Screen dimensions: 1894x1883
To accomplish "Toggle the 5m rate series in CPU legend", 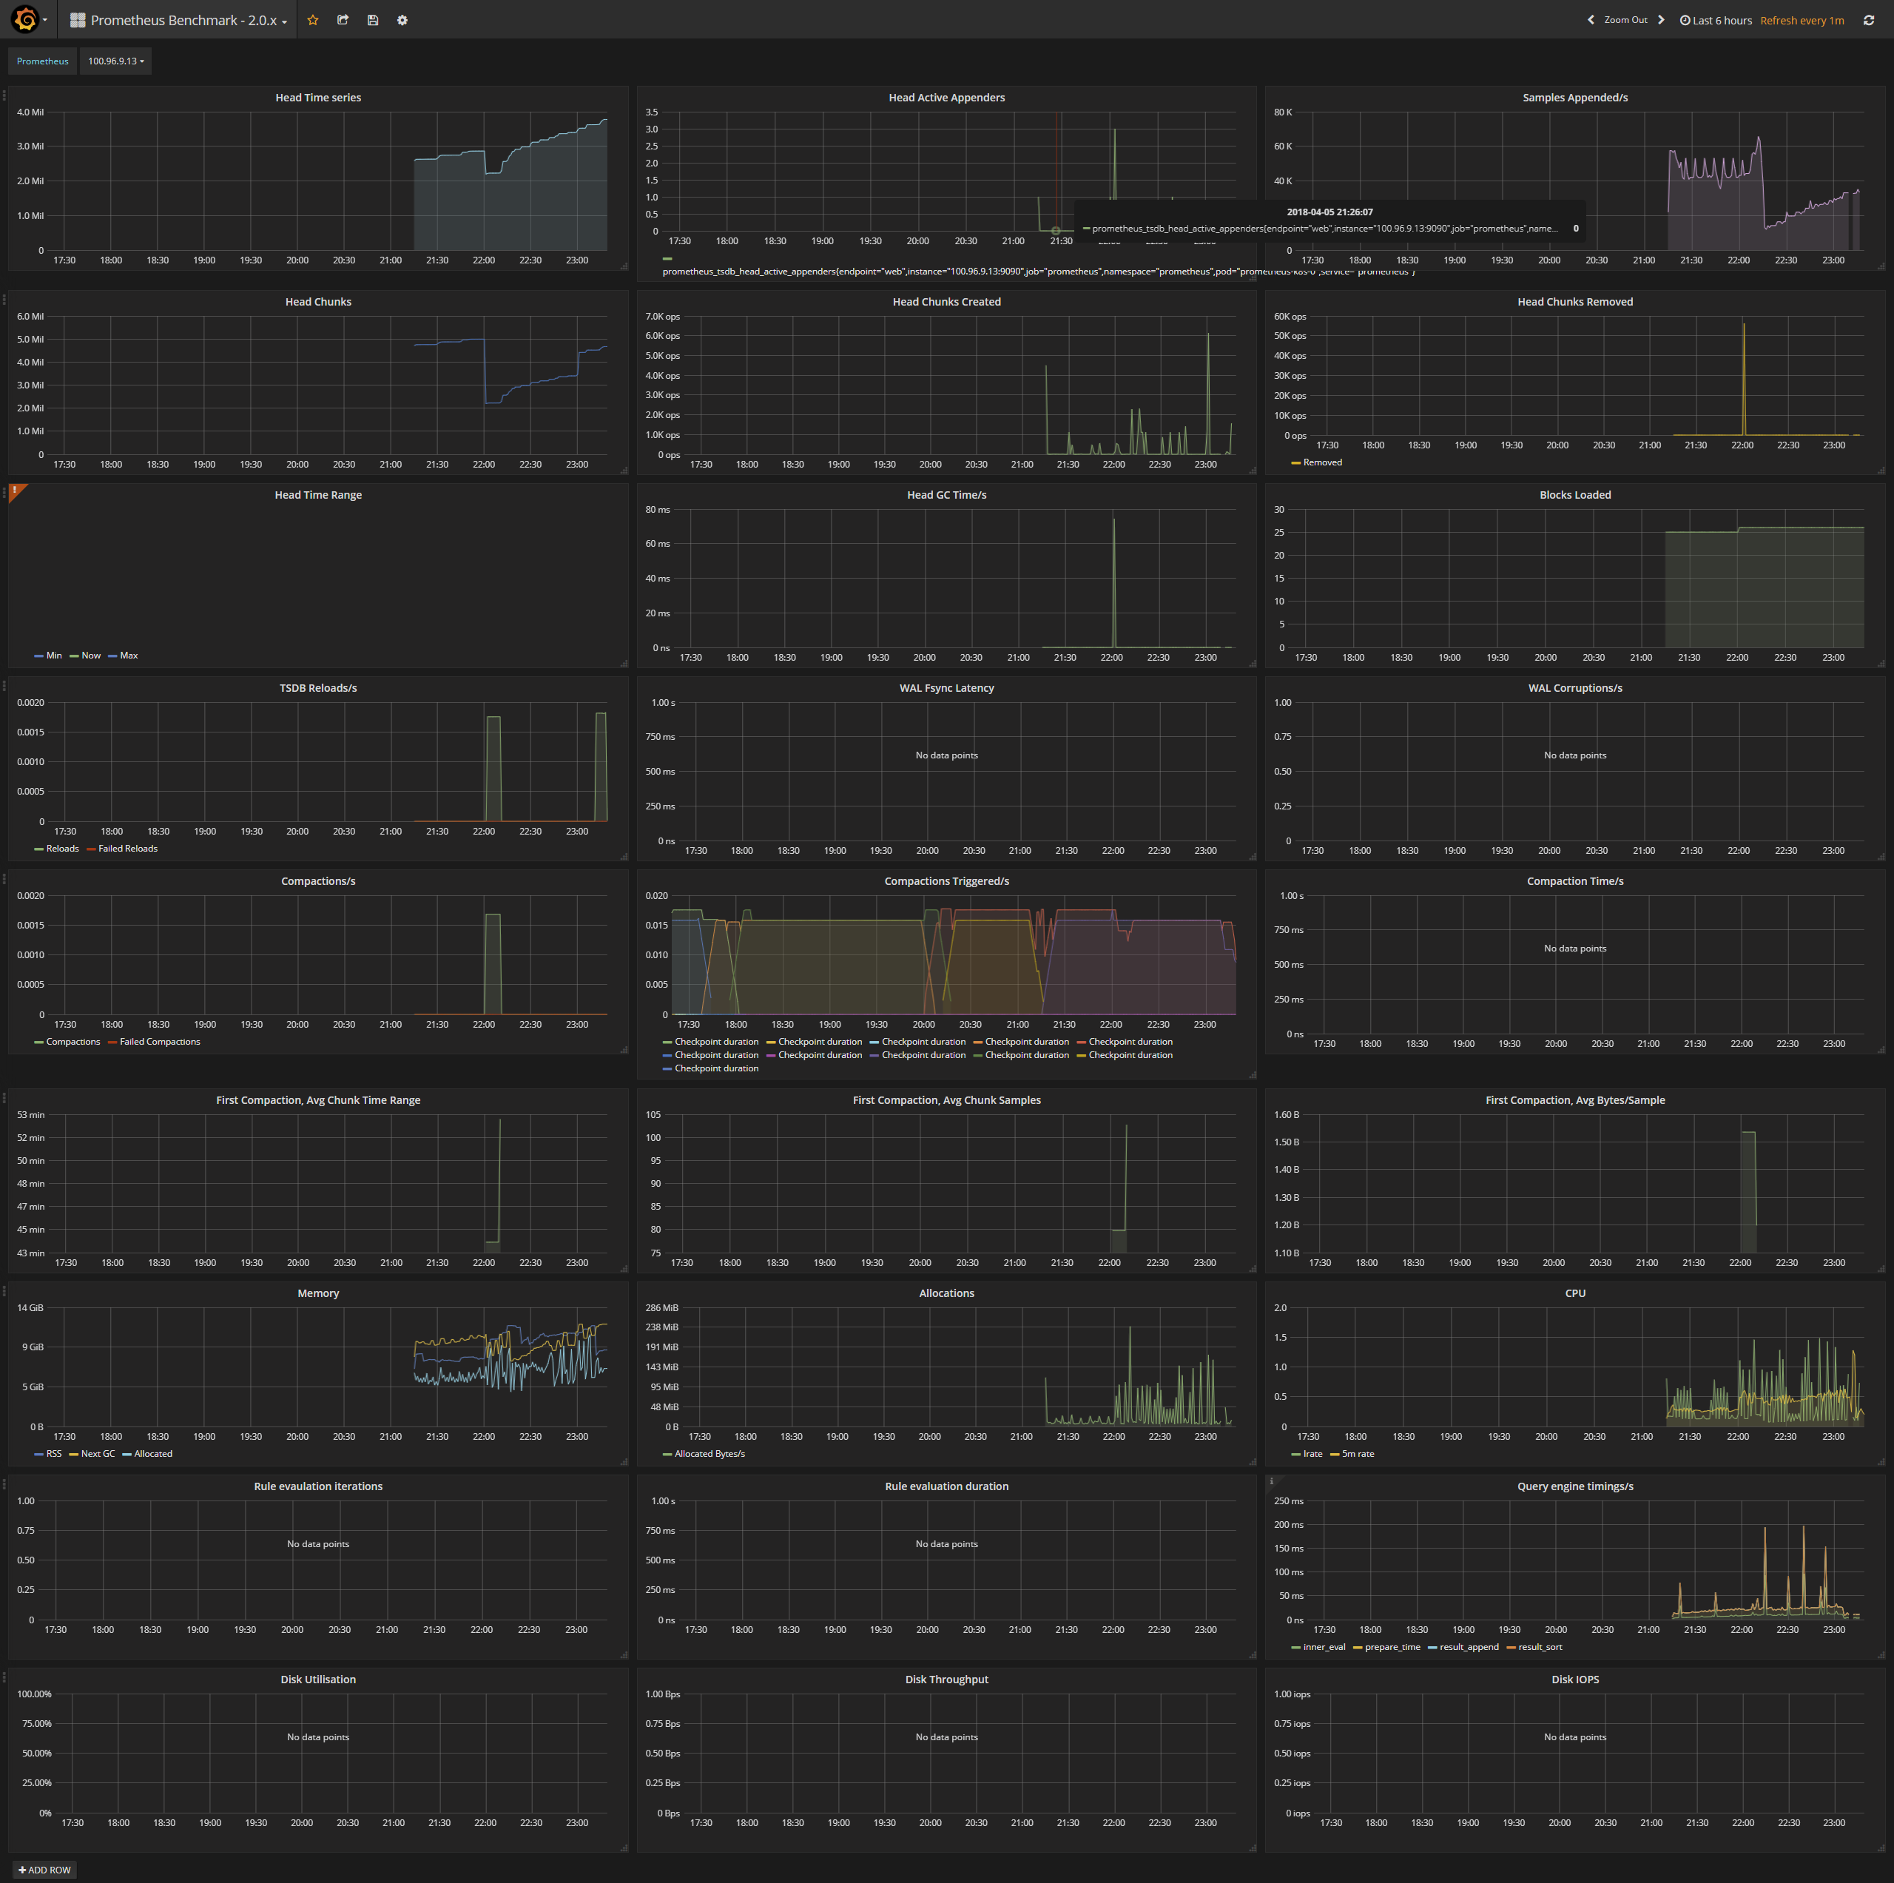I will click(x=1358, y=1454).
